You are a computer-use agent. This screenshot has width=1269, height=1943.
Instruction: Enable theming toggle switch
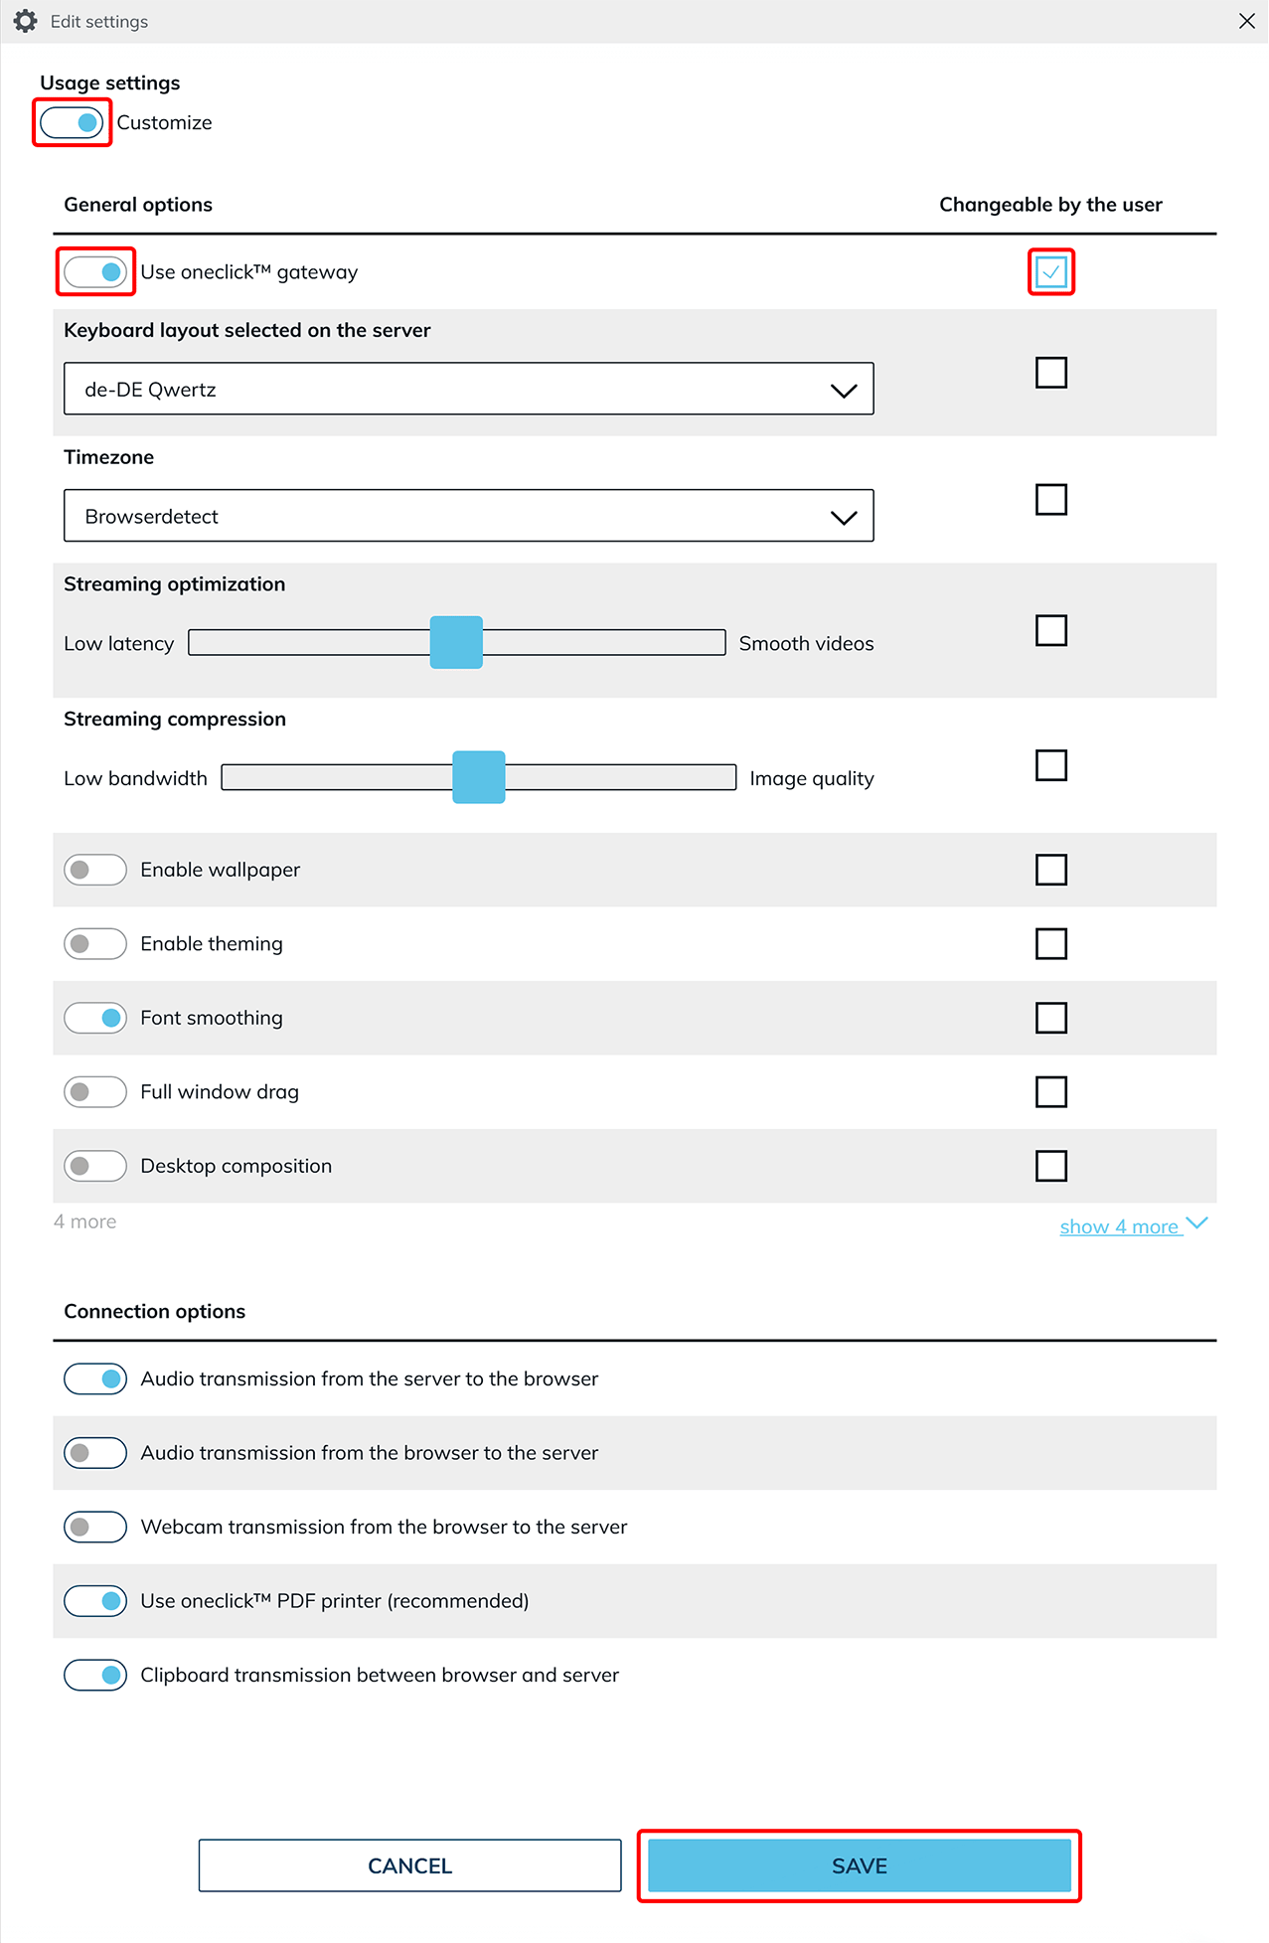(x=95, y=943)
